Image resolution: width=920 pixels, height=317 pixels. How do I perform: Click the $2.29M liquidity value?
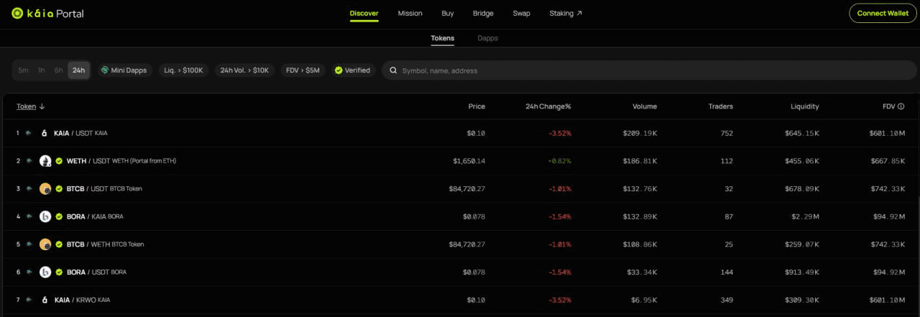tap(804, 216)
